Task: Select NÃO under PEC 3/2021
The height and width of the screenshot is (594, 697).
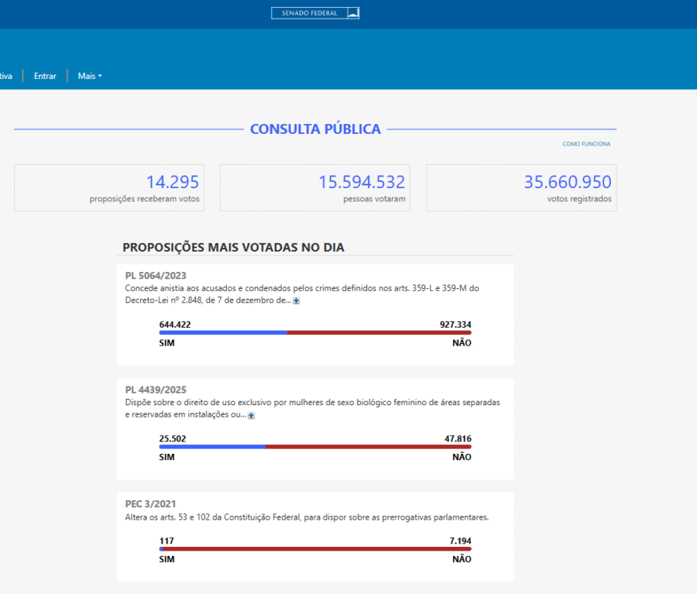Action: point(462,559)
